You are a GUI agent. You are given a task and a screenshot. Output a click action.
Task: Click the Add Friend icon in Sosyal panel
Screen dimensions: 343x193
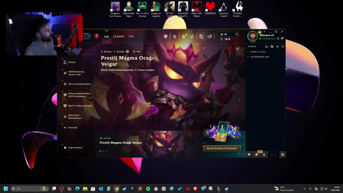[x=267, y=47]
